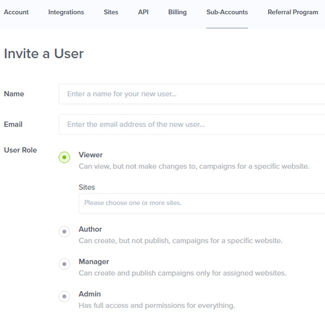The image size is (325, 316).
Task: Click the Admin full access description
Action: coord(157,306)
